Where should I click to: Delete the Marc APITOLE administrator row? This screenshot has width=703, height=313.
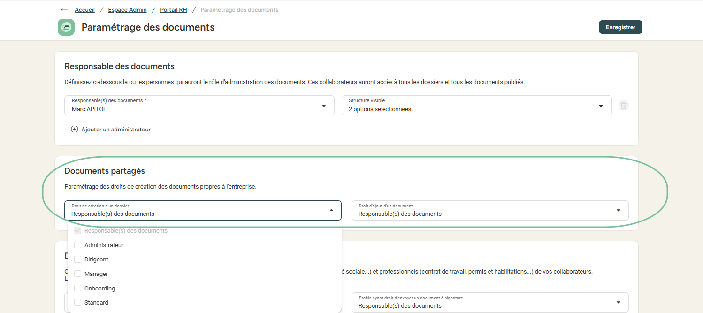(623, 106)
